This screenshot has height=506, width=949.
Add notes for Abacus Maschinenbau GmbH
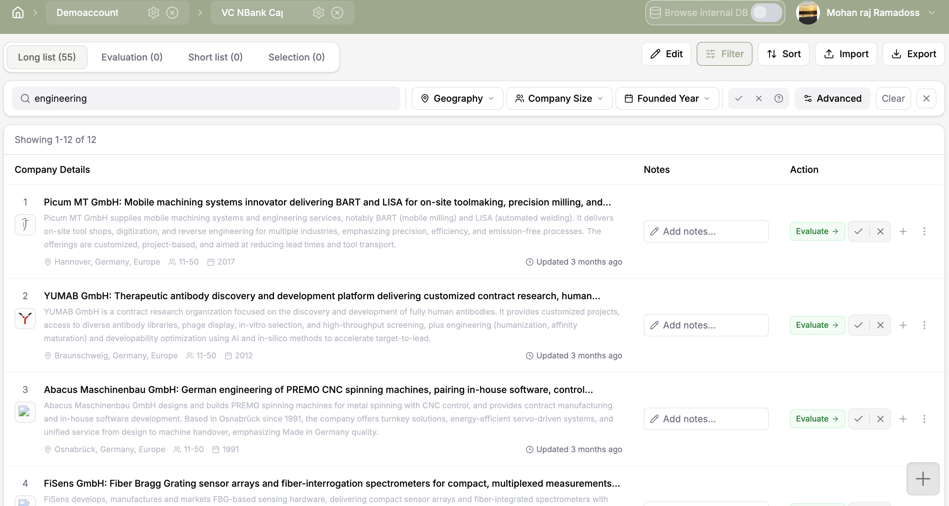706,419
